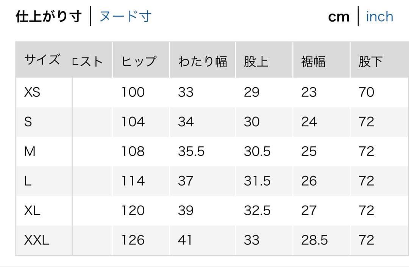Click the 35.5 わたり幅 value
The height and width of the screenshot is (267, 409).
[x=191, y=151]
